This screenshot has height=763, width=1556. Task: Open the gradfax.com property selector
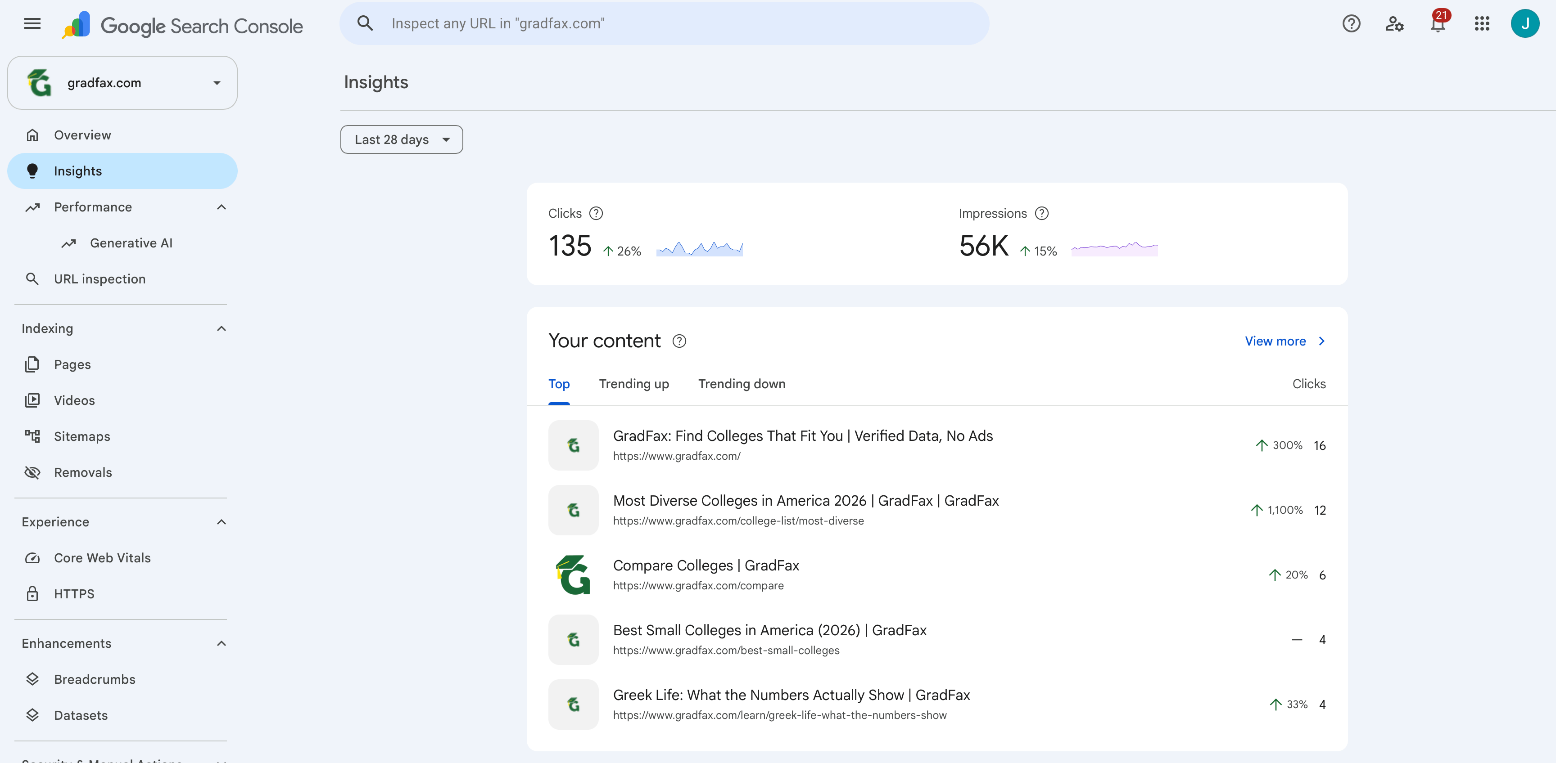(122, 83)
